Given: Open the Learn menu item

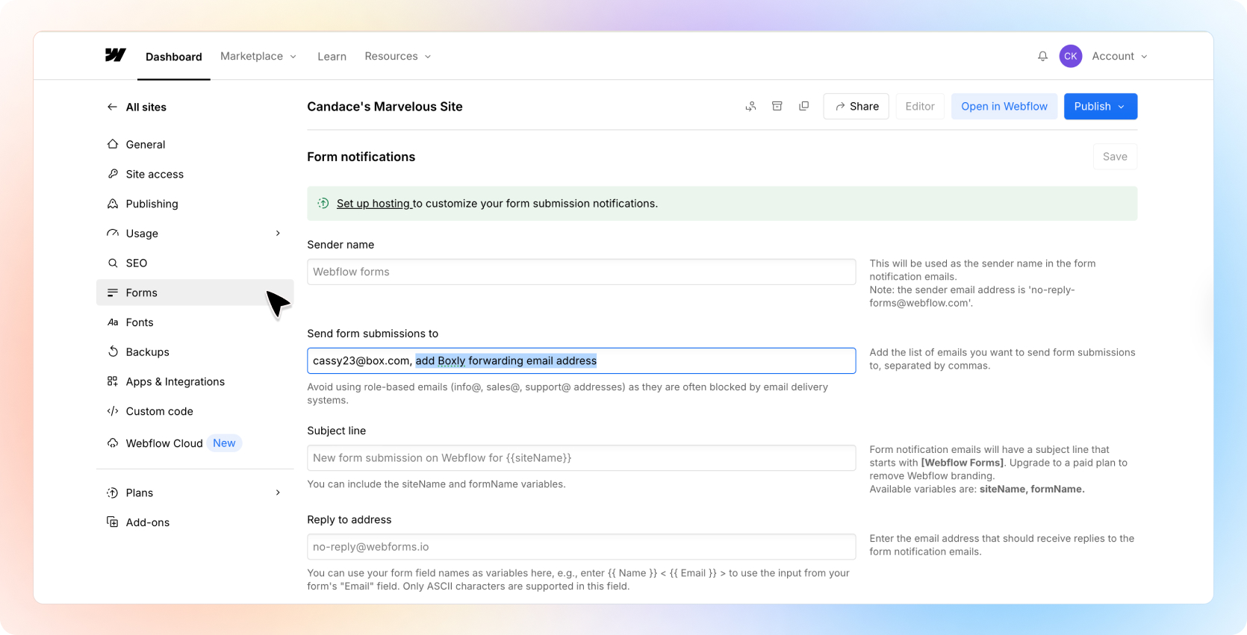Looking at the screenshot, I should click(332, 57).
